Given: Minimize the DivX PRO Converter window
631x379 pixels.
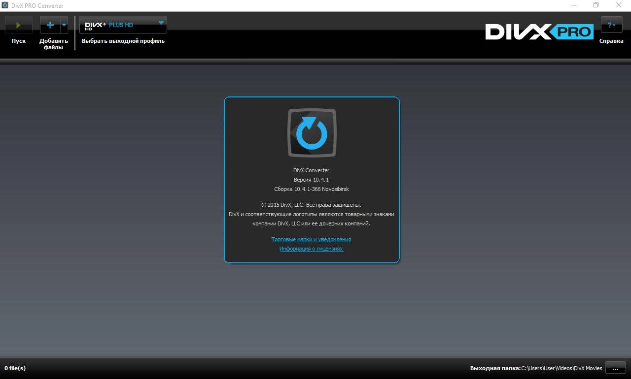Looking at the screenshot, I should (x=573, y=5).
